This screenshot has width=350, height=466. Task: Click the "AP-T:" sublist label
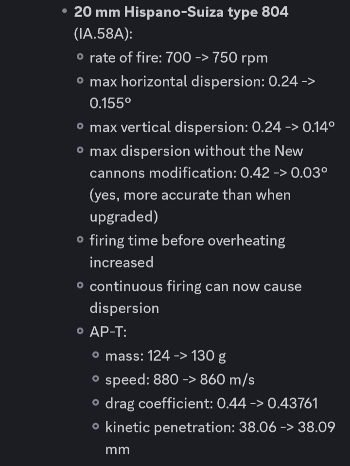(108, 332)
